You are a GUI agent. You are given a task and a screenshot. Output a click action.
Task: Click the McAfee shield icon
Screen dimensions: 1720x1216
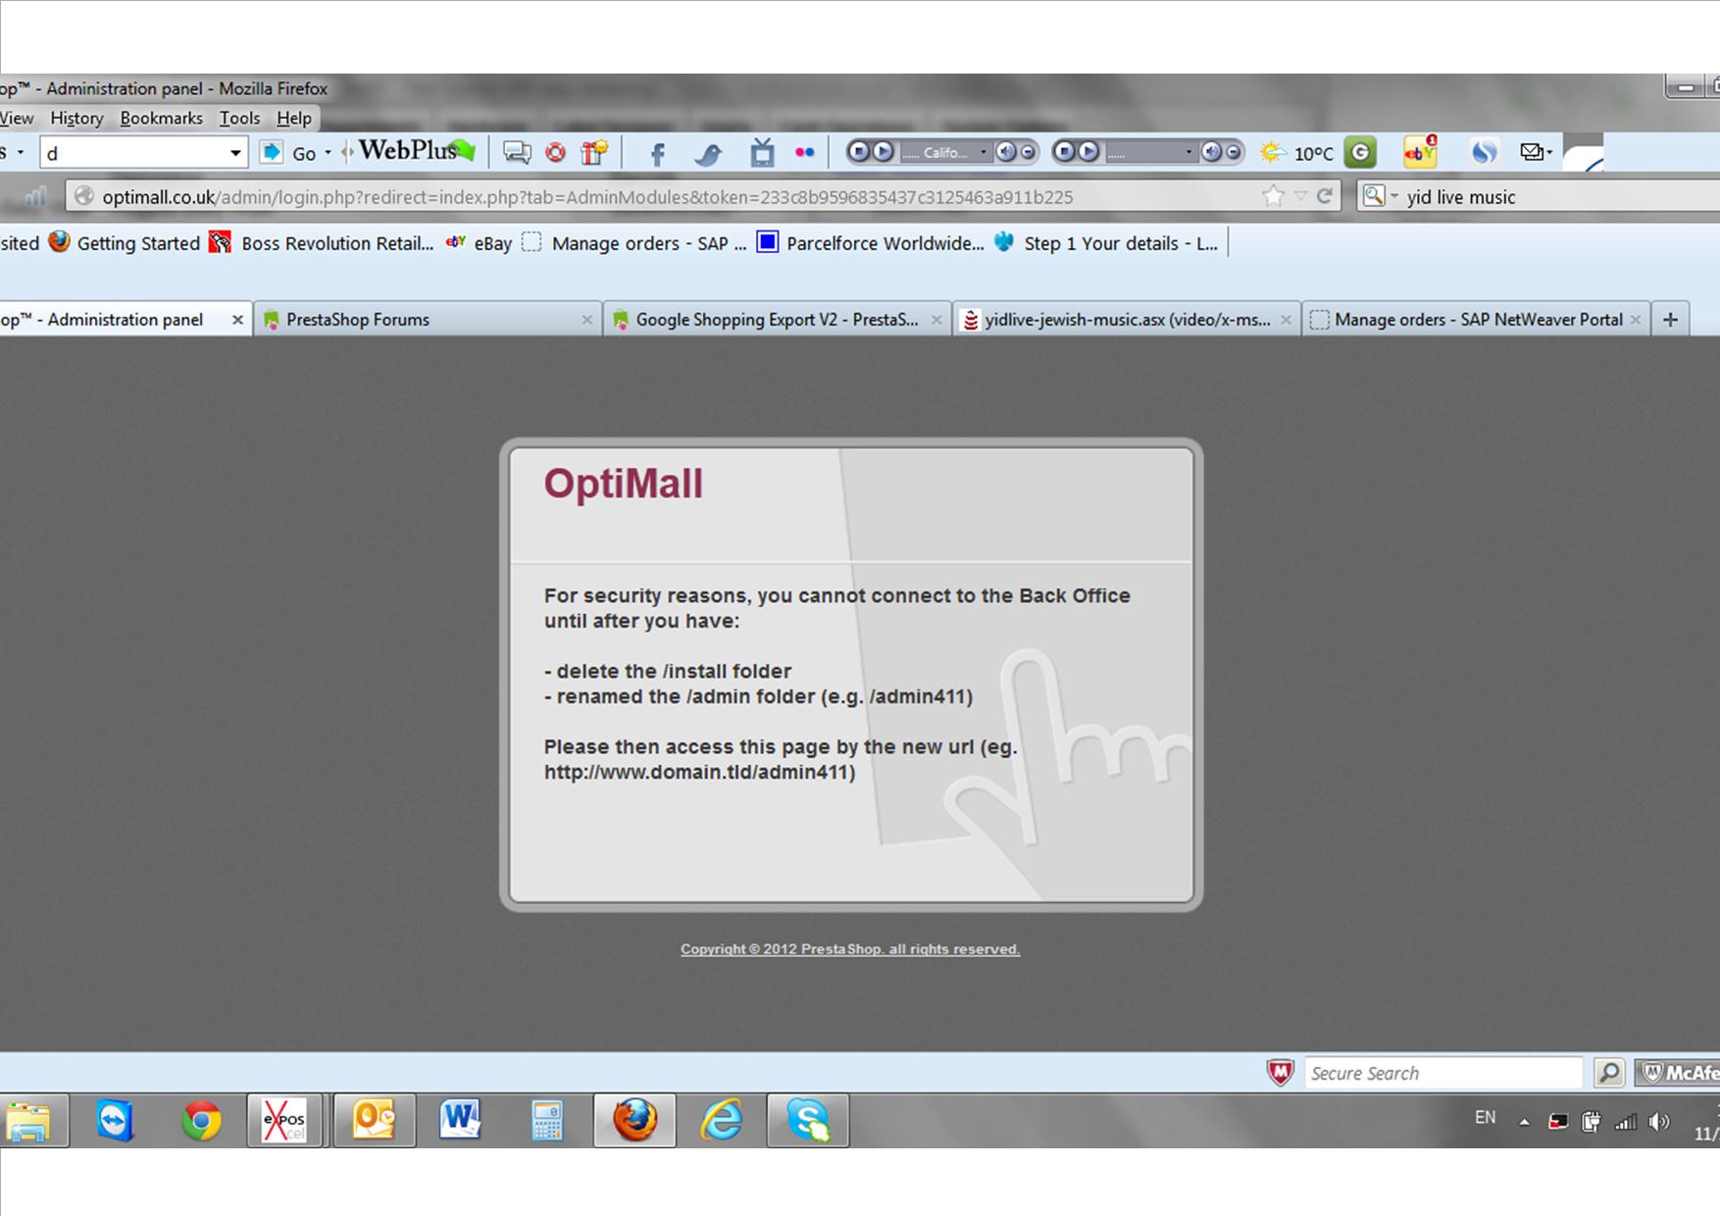point(1281,1073)
